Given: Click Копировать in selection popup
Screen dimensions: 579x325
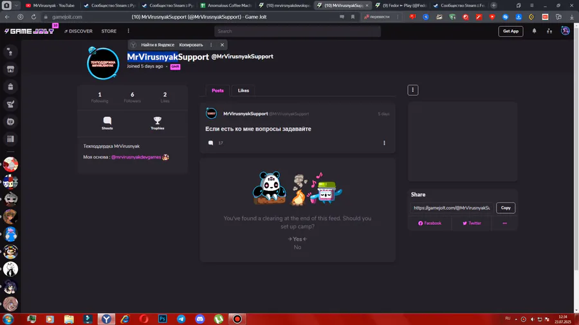Looking at the screenshot, I should tap(191, 45).
